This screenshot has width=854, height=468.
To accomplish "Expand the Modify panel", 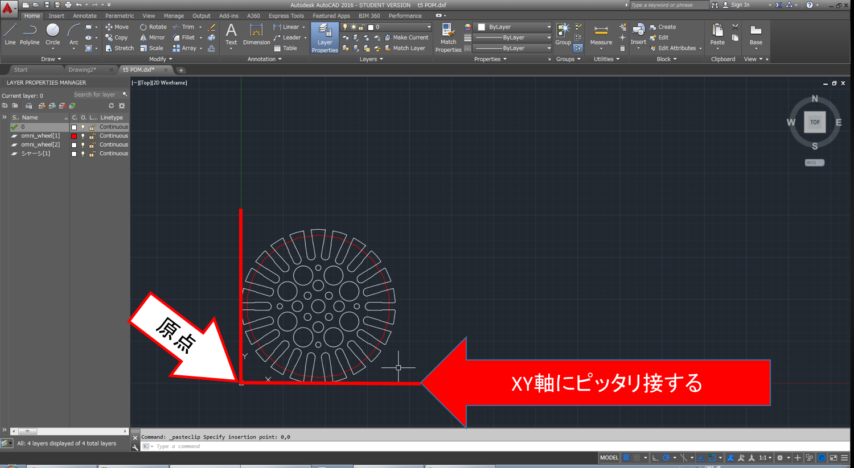I will (161, 59).
